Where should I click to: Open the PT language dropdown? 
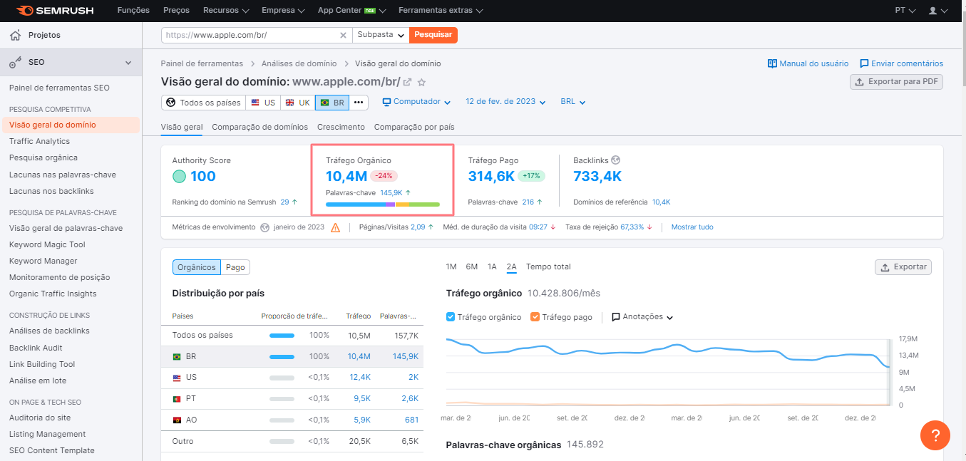(x=905, y=11)
